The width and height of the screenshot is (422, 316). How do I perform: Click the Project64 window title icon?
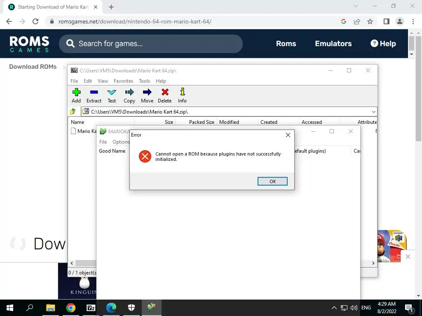point(103,131)
